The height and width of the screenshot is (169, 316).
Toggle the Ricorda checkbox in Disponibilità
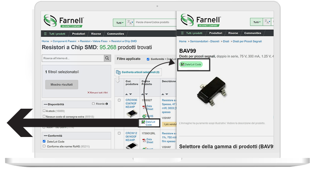(x=93, y=103)
